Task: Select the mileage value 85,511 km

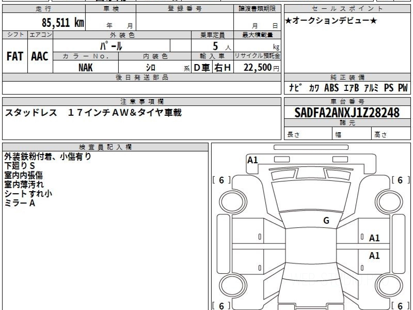Action: [63, 23]
